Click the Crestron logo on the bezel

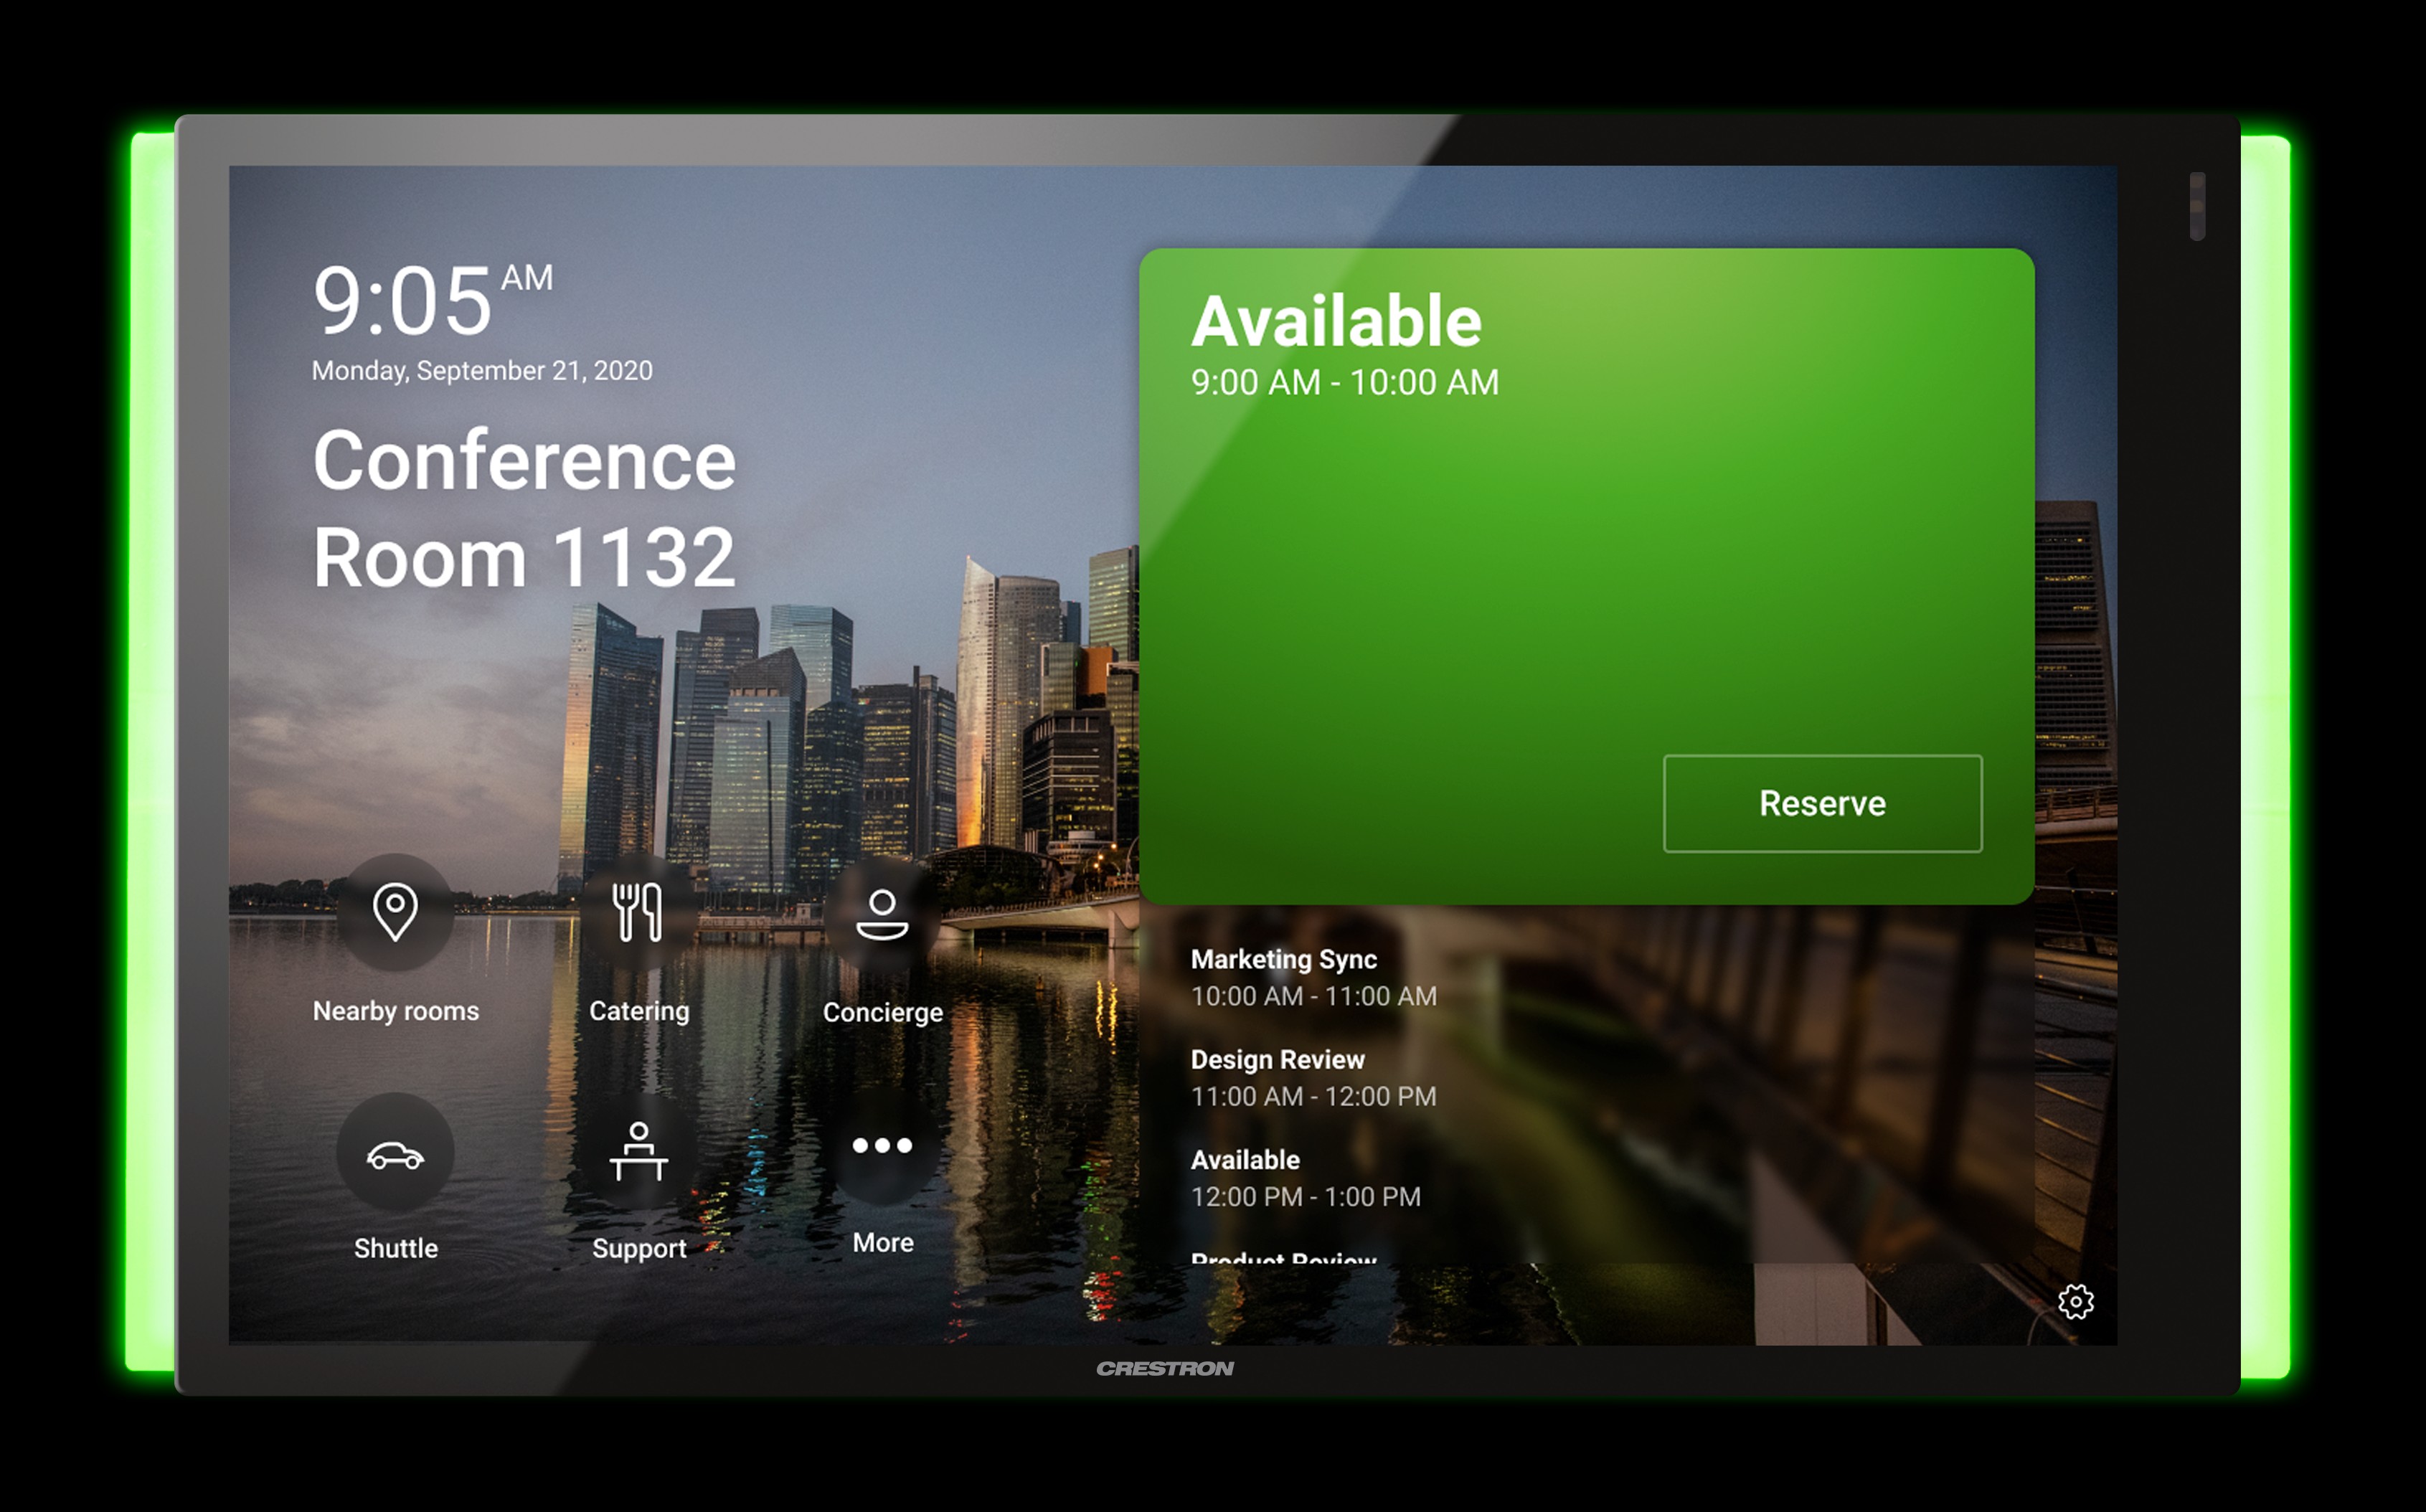coord(1164,1368)
